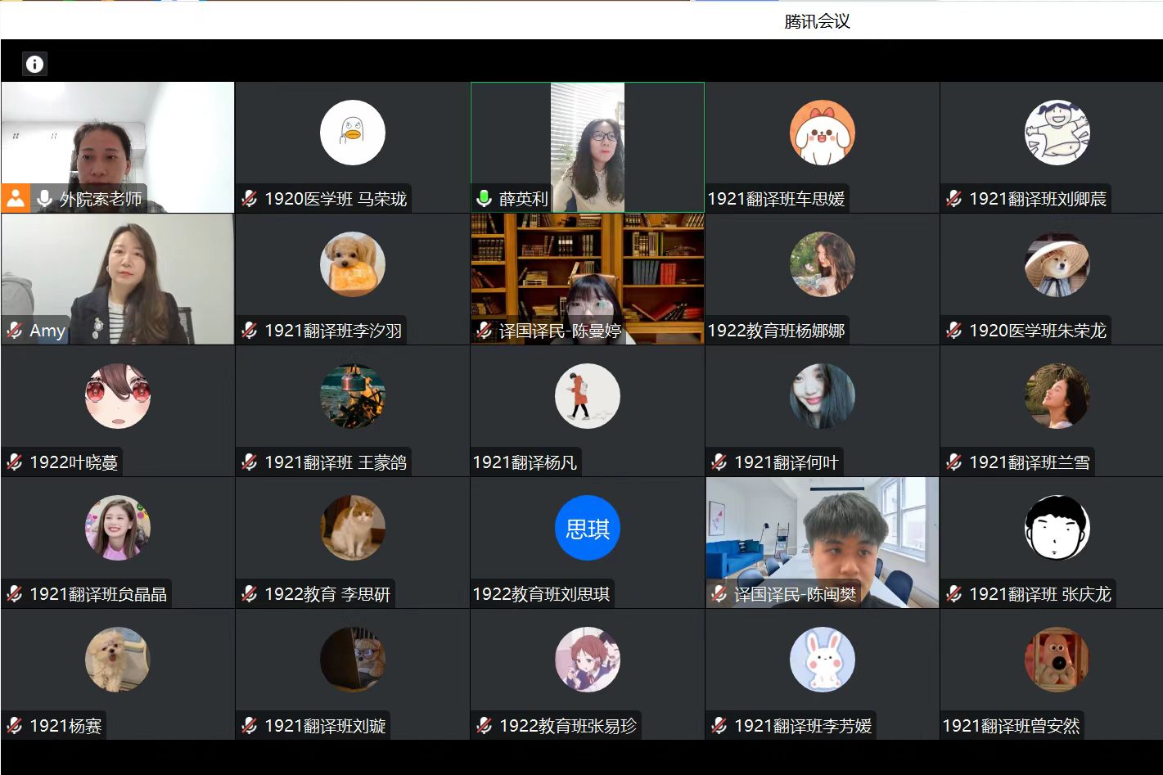Image resolution: width=1163 pixels, height=775 pixels.
Task: Click the name label 1922教育班杨娜娜
Action: click(776, 330)
